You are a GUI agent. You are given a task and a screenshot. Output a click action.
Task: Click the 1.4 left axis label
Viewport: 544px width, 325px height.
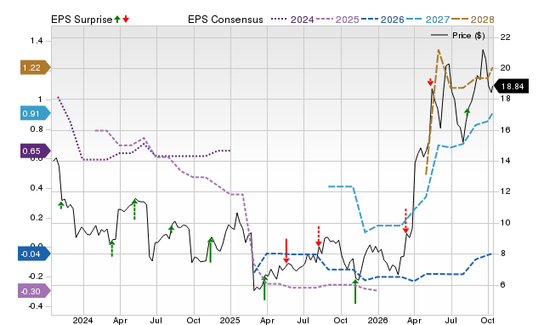point(37,41)
